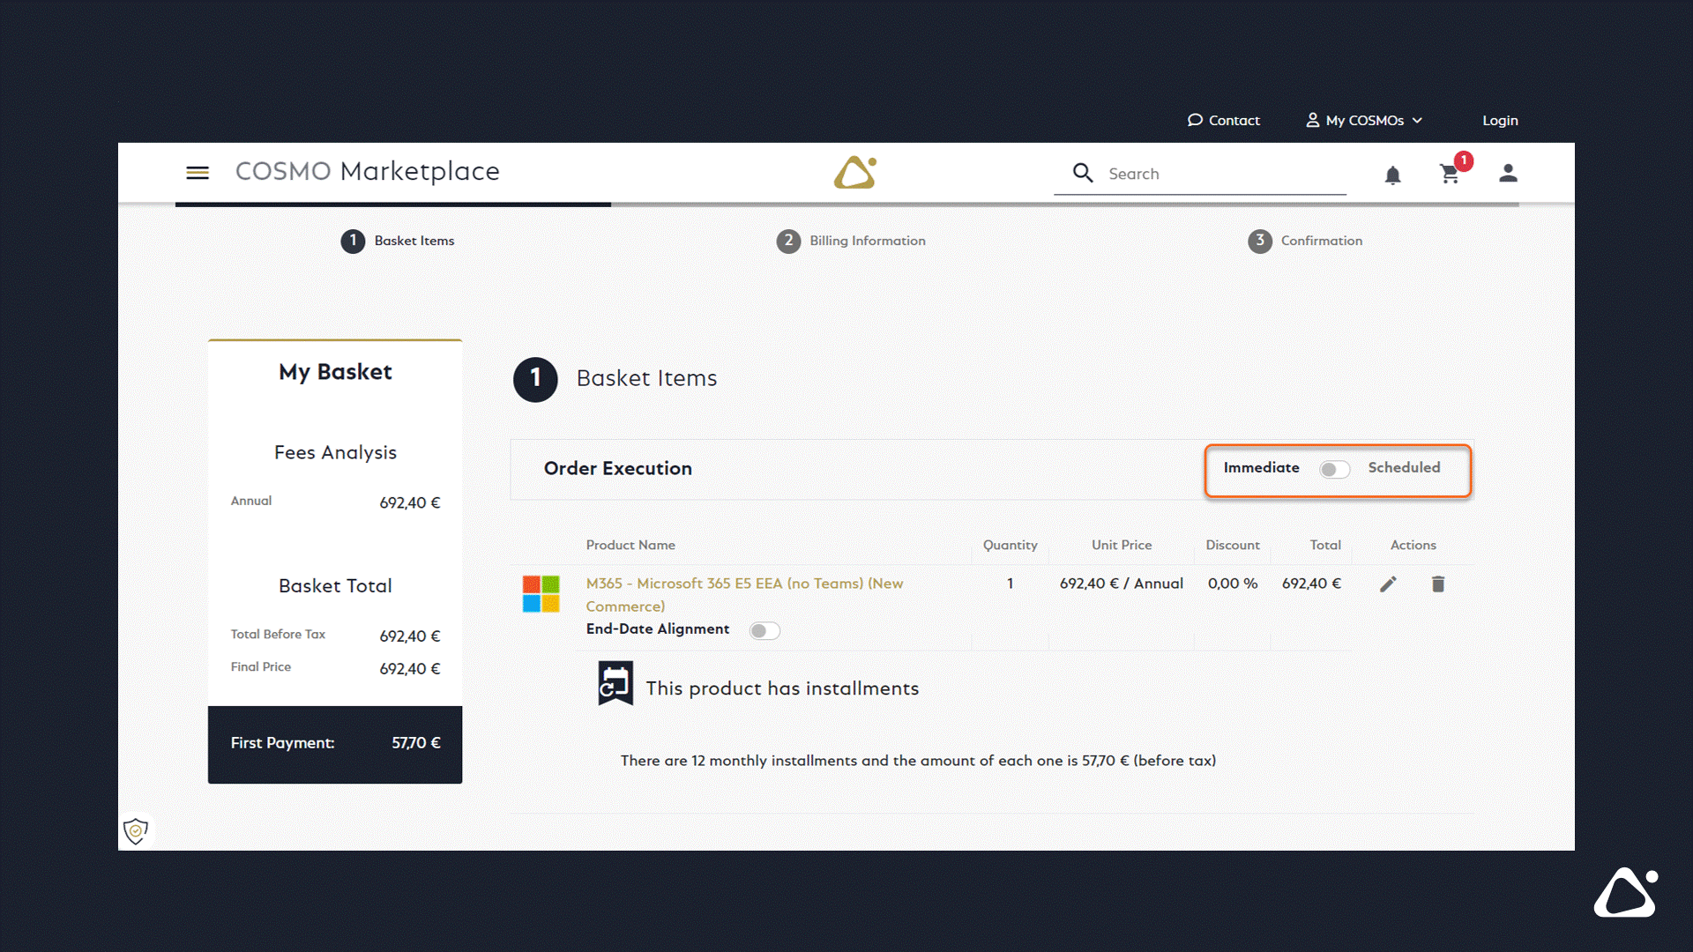Click the Login button top right
This screenshot has height=952, width=1693.
tap(1500, 120)
